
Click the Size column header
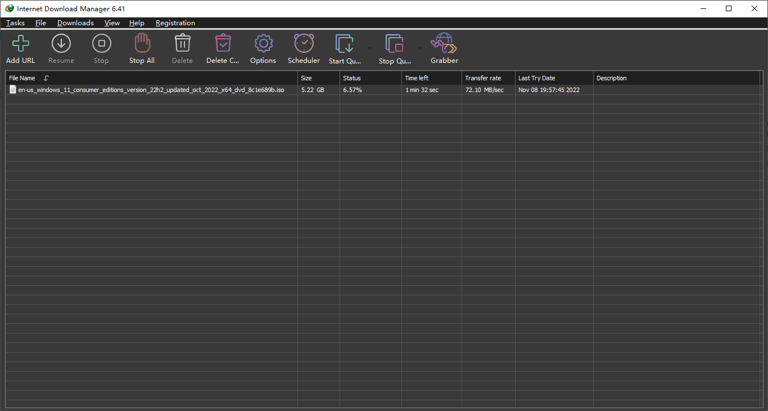point(306,78)
